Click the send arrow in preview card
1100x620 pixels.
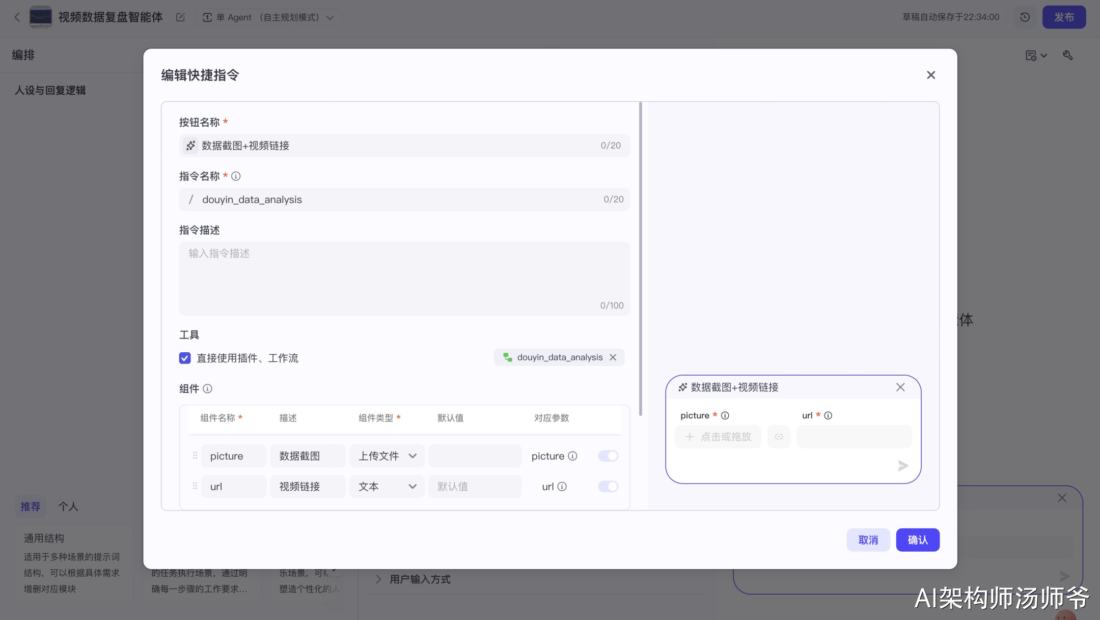pos(902,466)
